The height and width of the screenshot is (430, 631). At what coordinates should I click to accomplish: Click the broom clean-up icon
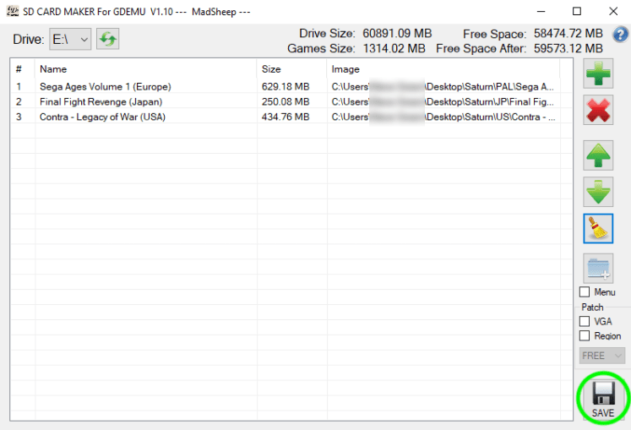pos(598,228)
